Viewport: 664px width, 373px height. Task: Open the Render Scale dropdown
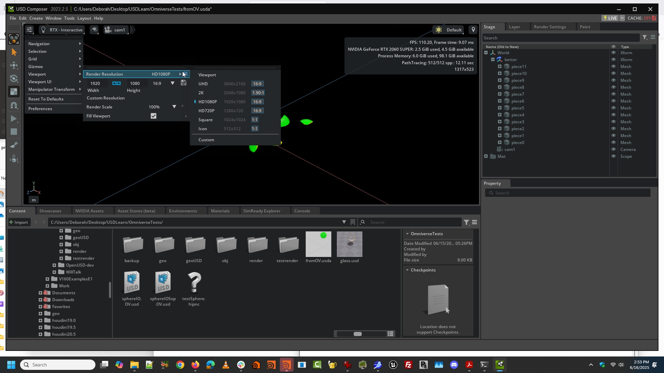[174, 107]
